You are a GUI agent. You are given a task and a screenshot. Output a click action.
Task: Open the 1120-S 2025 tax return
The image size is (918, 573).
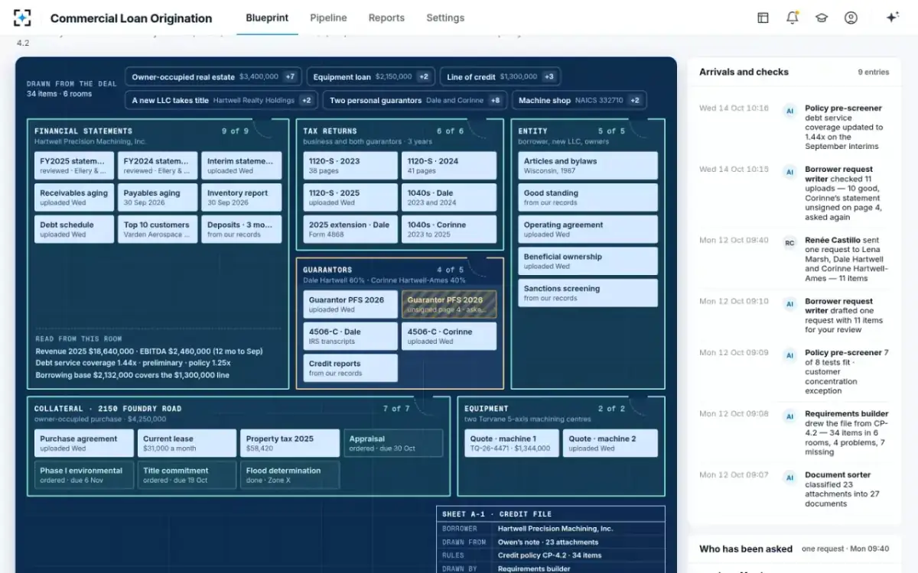click(350, 198)
